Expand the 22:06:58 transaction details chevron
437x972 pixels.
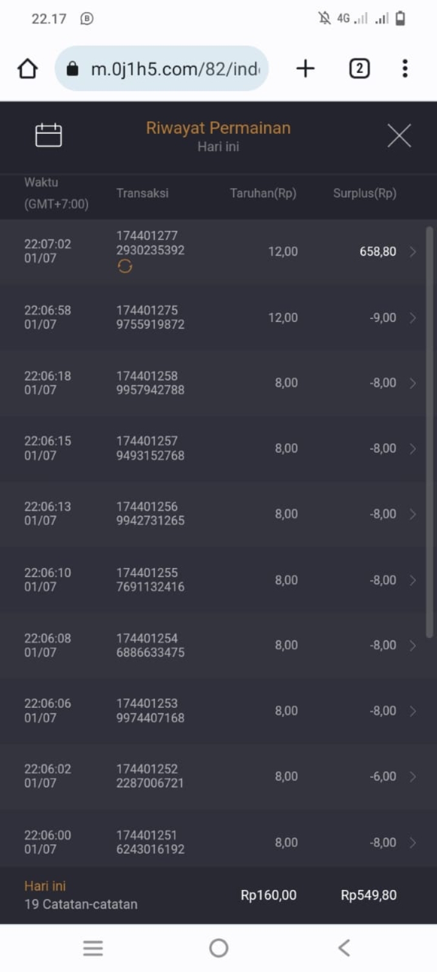[413, 318]
